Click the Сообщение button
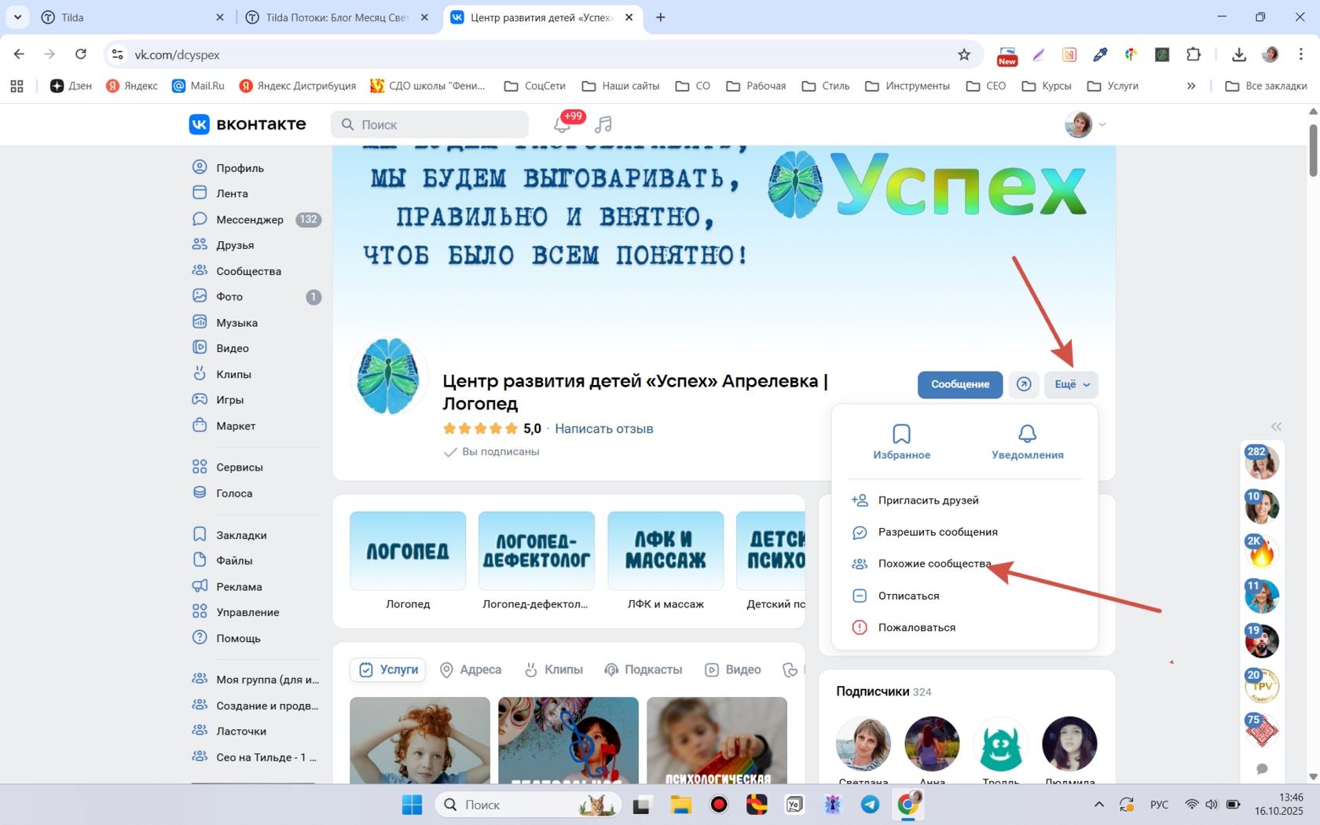 click(x=959, y=384)
